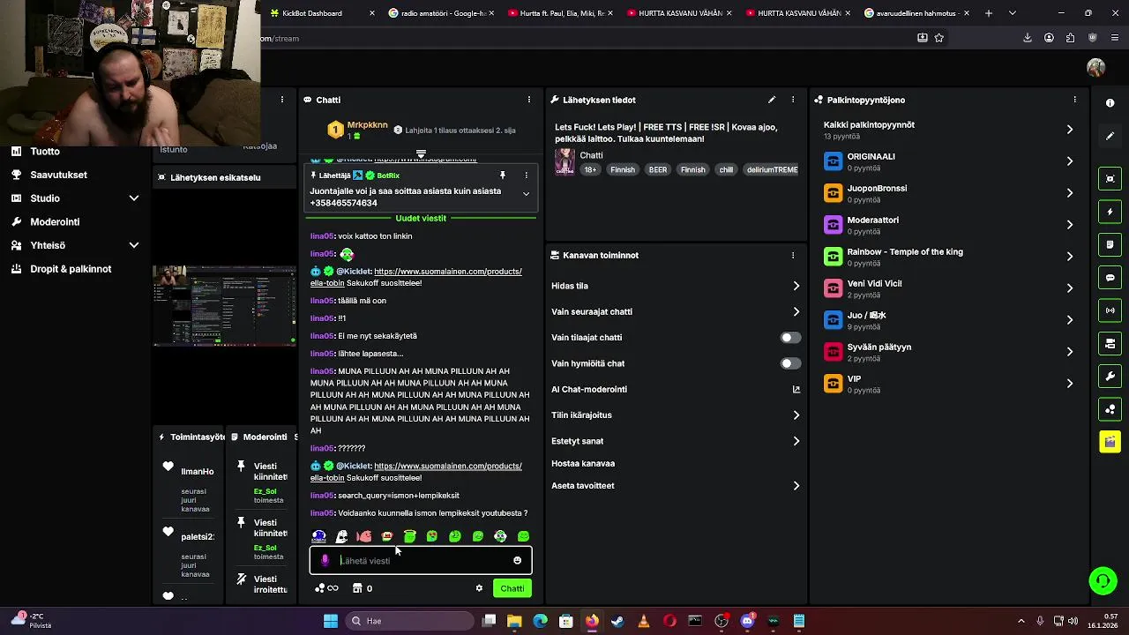This screenshot has width=1129, height=635.
Task: Open Tuotto in the sidebar
Action: point(45,152)
